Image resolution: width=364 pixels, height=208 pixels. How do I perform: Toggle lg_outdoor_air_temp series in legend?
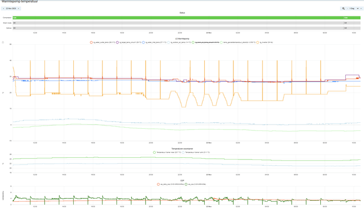click(x=179, y=43)
